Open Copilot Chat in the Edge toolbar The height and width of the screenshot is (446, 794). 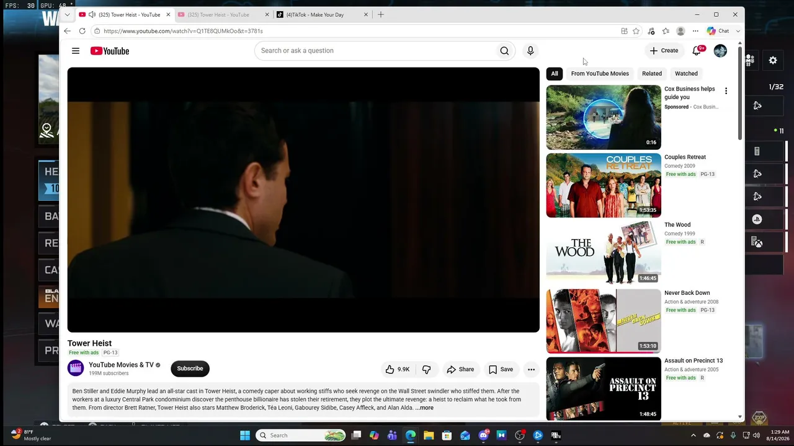(x=718, y=31)
